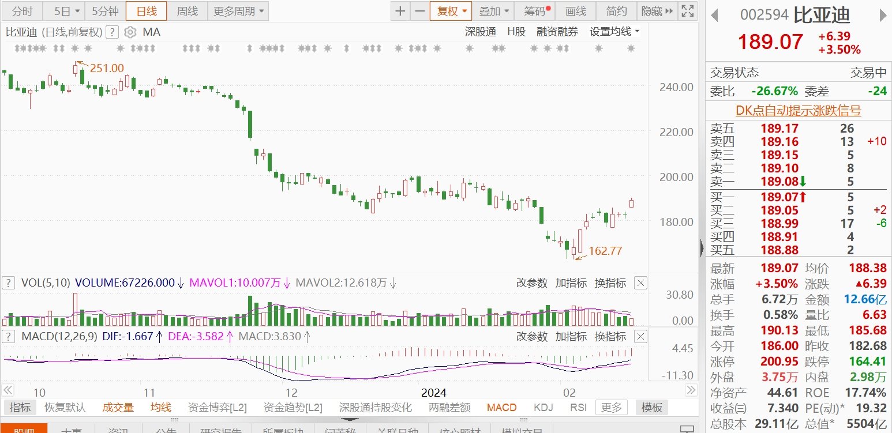Open chart settings via gear icon
This screenshot has width=892, height=433.
coord(130,32)
